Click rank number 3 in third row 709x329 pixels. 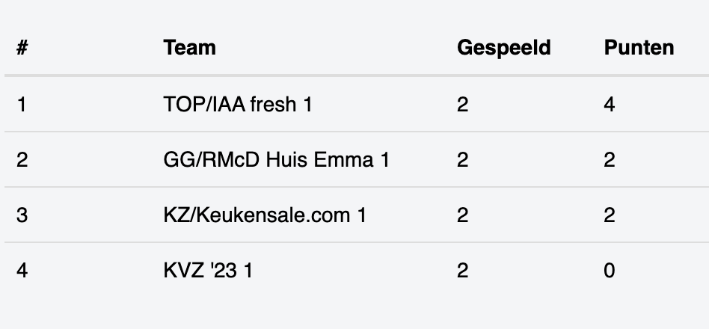(22, 215)
